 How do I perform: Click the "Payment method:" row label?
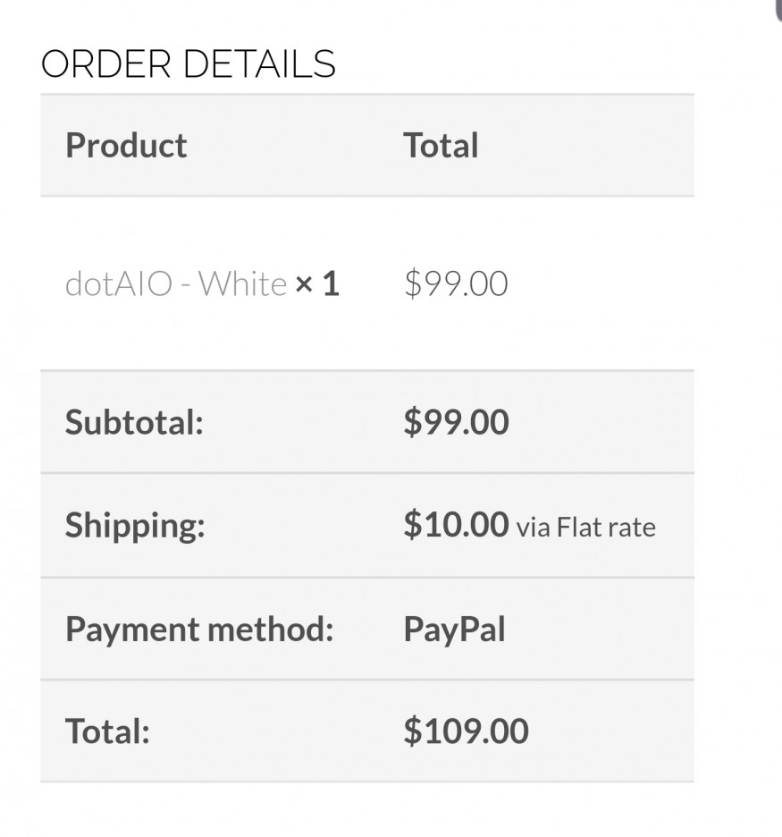(x=199, y=630)
